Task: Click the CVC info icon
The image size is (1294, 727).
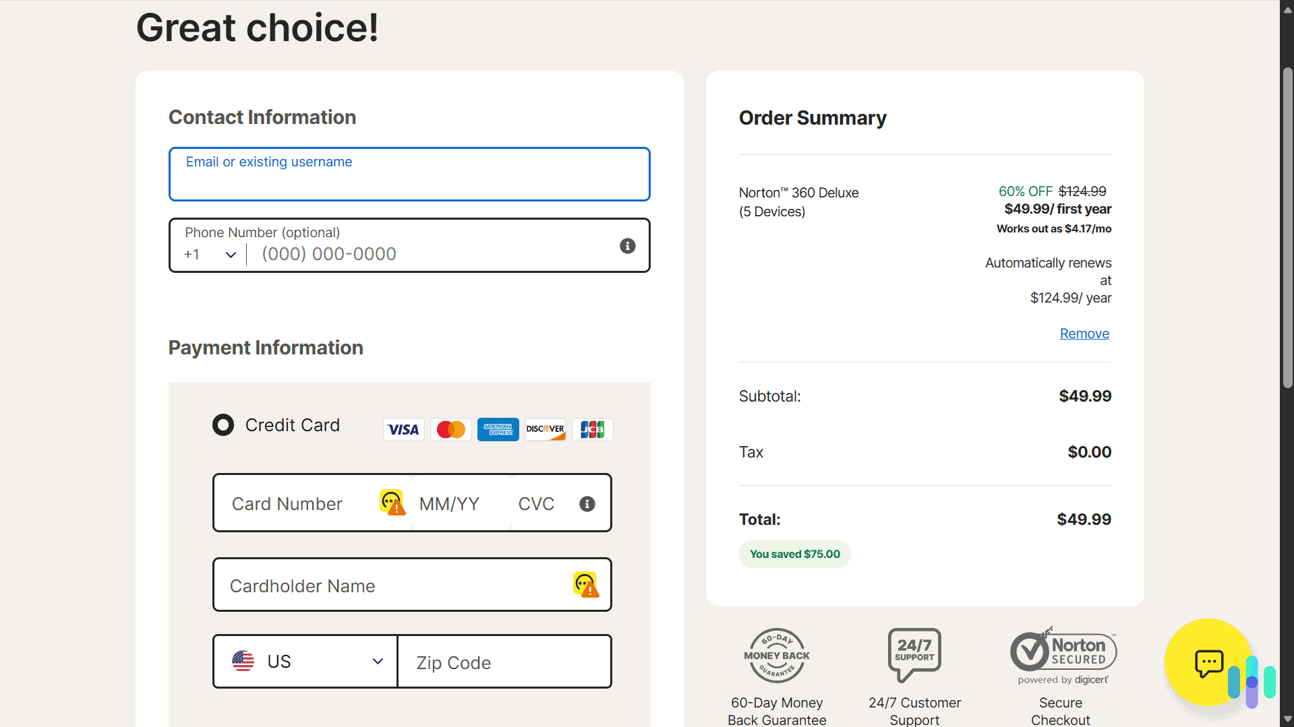Action: [x=587, y=504]
